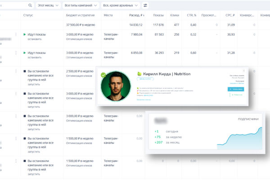The image size is (270, 180).
Task: Click the impressions value "36 293"
Action: pyautogui.click(x=159, y=53)
